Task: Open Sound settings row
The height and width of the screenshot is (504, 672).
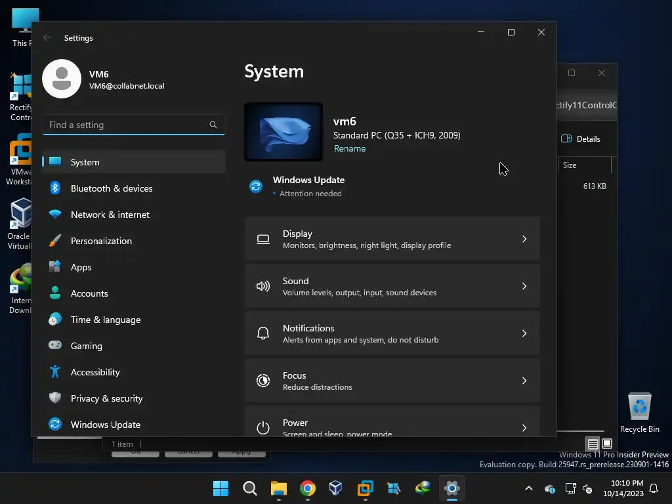Action: (x=392, y=286)
